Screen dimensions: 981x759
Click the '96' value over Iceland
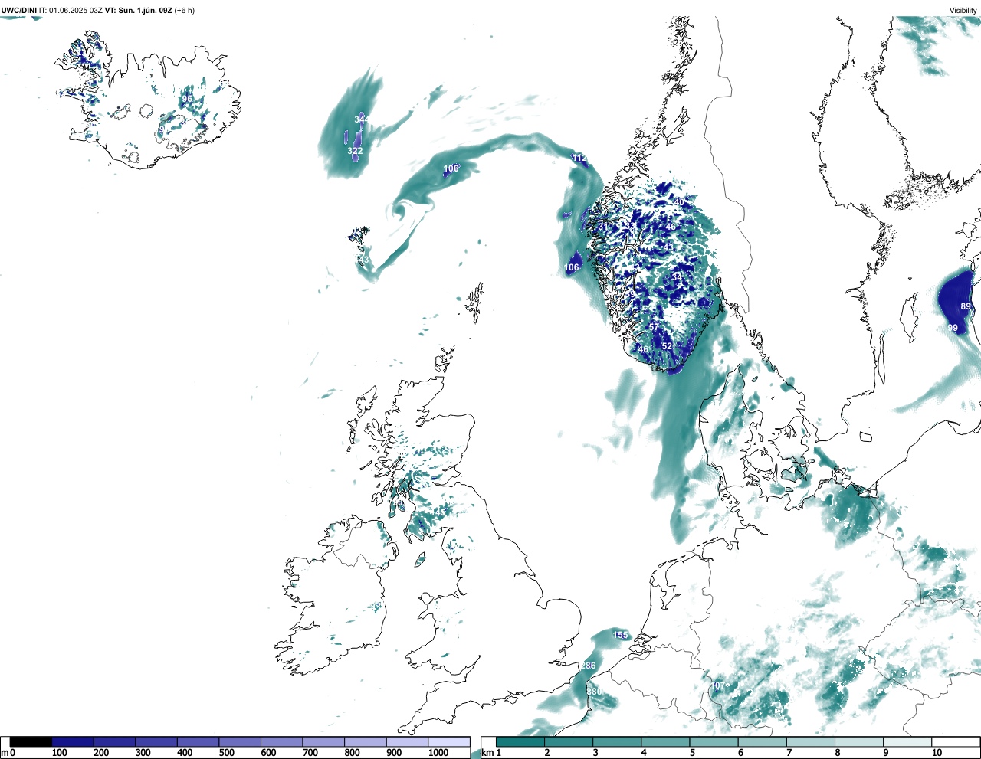coord(187,99)
